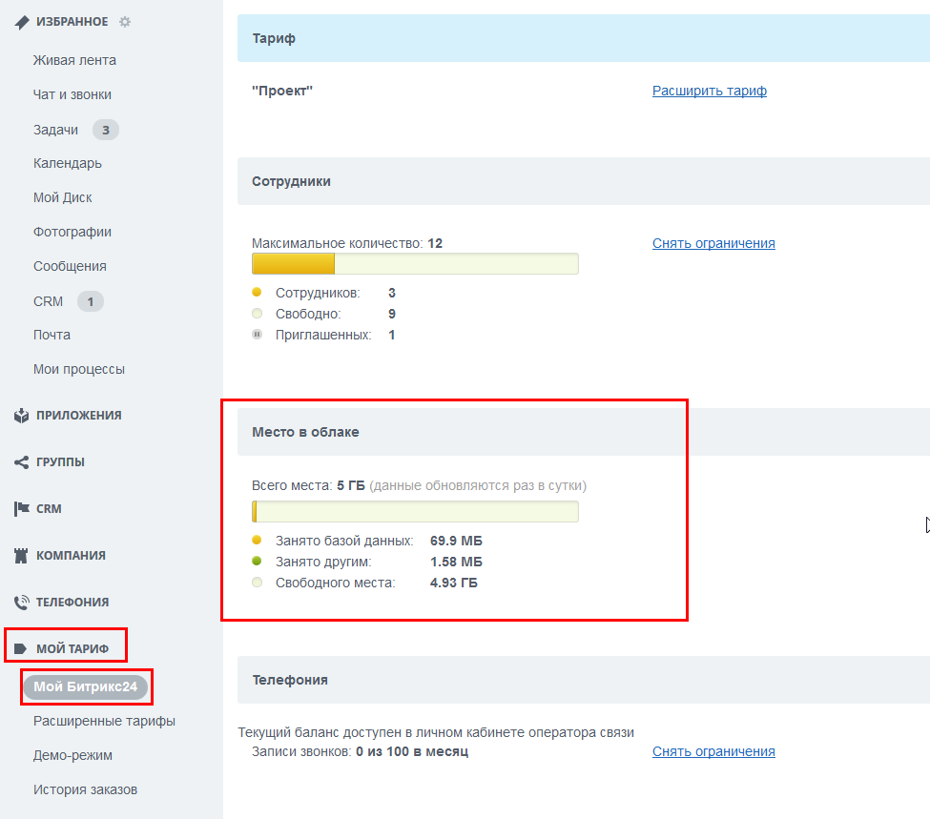
Task: Click the 69.9 МБ value
Action: [x=456, y=541]
